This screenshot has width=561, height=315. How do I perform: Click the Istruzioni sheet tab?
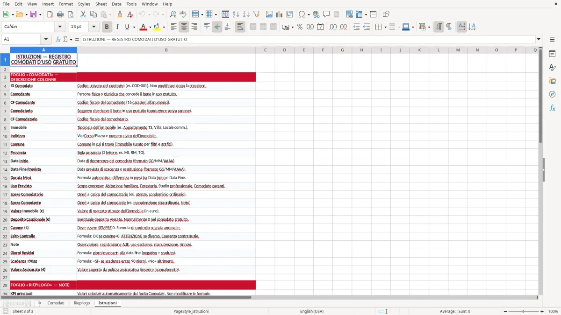(x=108, y=303)
